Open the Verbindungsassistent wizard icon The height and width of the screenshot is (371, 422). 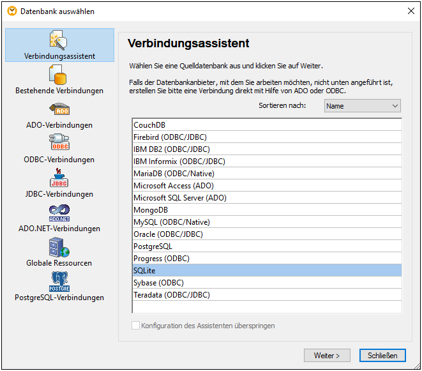(x=59, y=40)
